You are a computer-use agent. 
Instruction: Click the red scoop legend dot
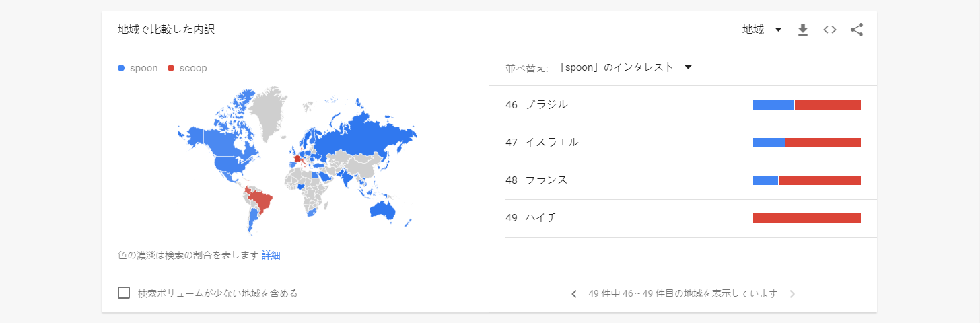coord(171,68)
